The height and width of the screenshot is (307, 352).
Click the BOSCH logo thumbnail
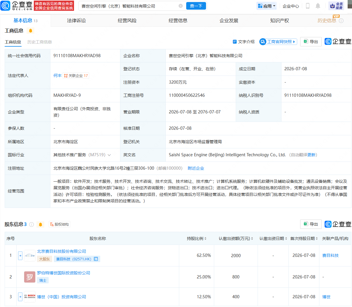pos(30,297)
